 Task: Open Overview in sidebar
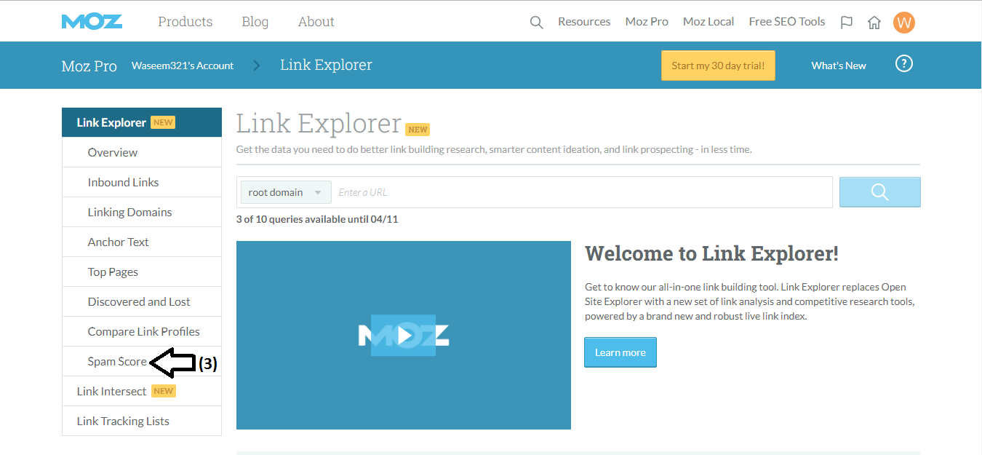tap(142, 152)
